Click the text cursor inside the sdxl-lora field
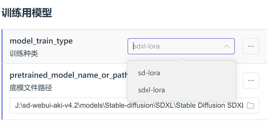Screen dimensions: 276x123 (133, 46)
